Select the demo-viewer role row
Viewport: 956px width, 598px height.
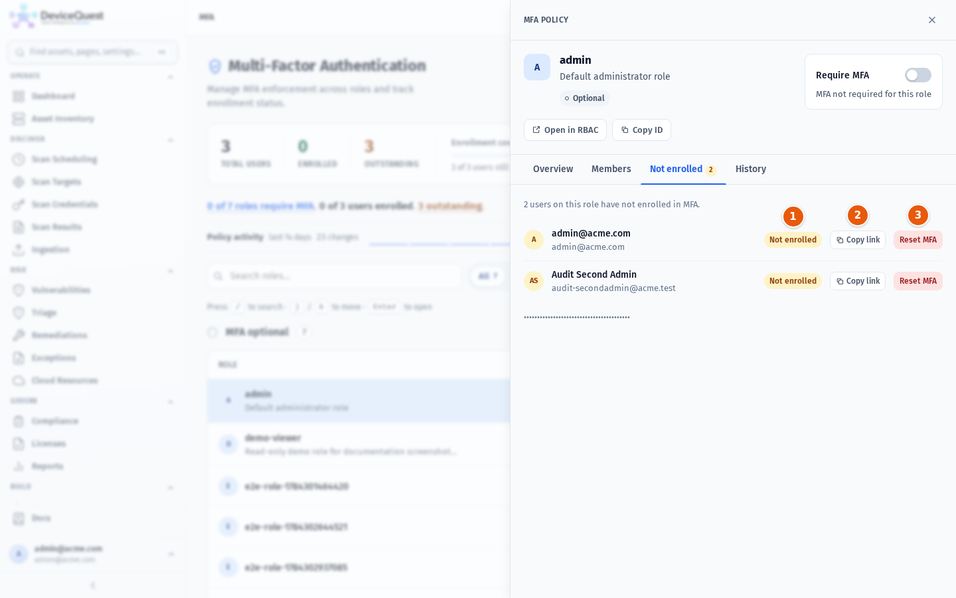pos(358,444)
